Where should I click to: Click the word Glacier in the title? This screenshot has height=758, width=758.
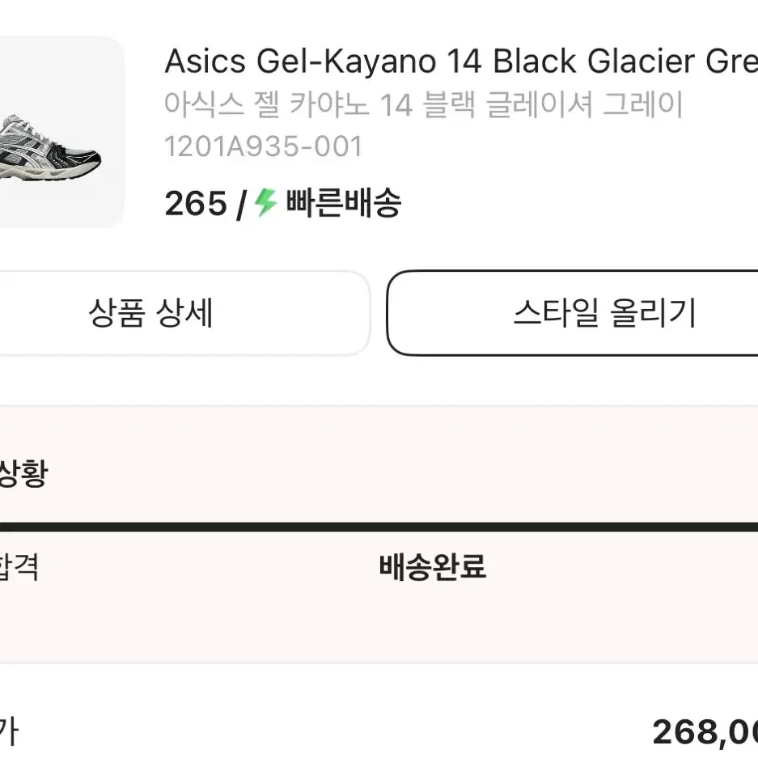pos(641,61)
